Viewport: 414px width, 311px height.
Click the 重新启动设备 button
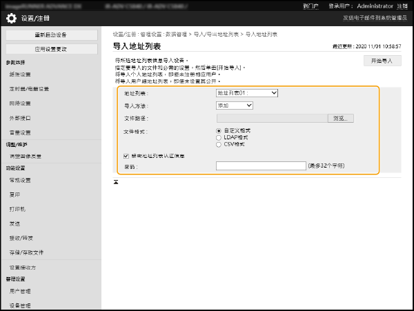point(50,34)
